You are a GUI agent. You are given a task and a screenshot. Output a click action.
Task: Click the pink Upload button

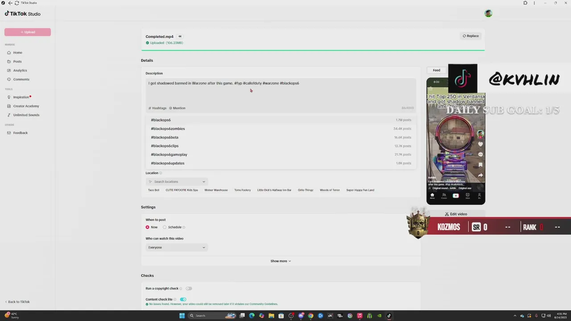point(28,32)
